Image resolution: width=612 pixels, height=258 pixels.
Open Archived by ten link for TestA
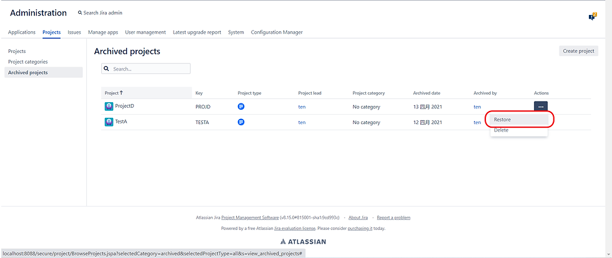click(x=477, y=122)
